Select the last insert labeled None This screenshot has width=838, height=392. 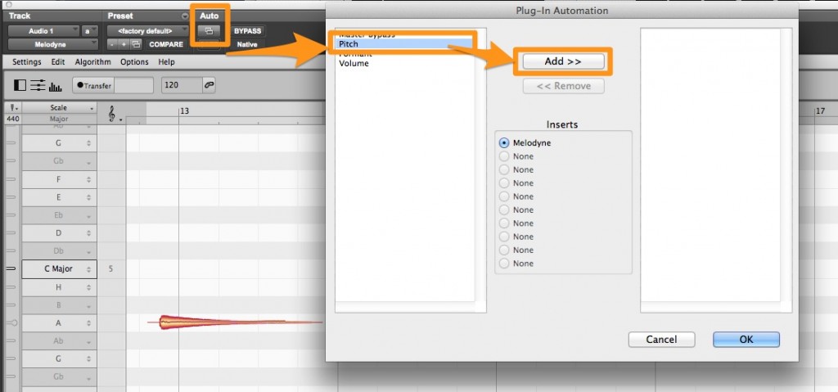point(503,264)
